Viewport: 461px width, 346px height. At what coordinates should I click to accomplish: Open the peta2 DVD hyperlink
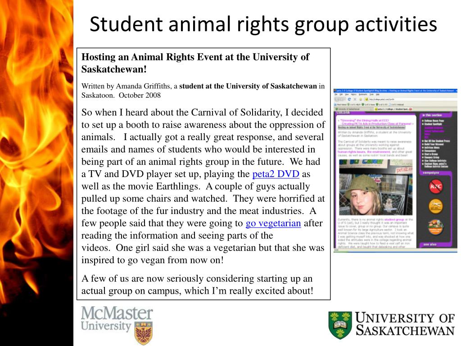point(276,174)
